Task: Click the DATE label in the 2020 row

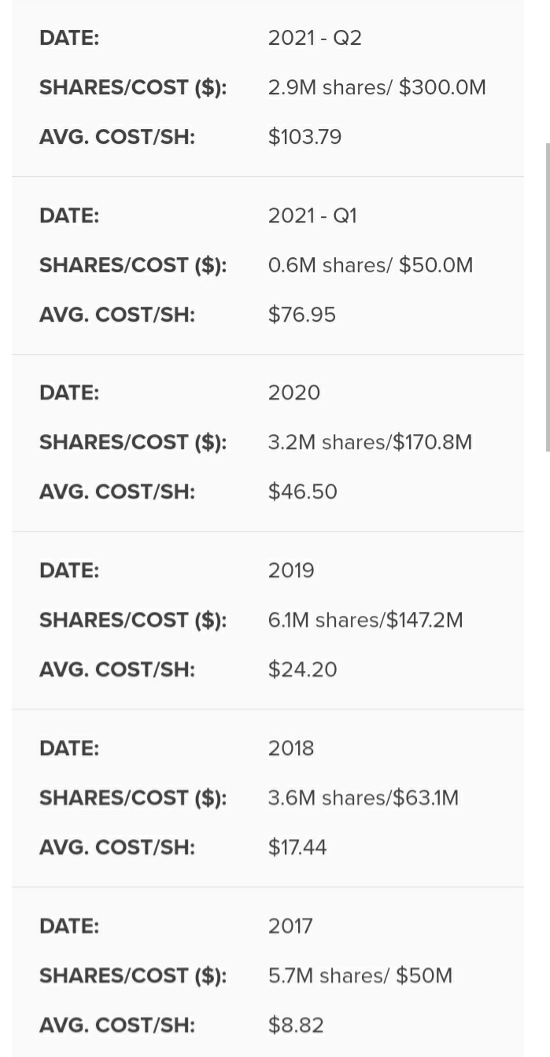Action: point(69,392)
